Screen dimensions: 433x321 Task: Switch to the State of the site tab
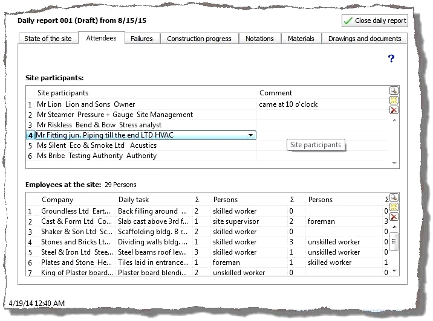tap(48, 39)
